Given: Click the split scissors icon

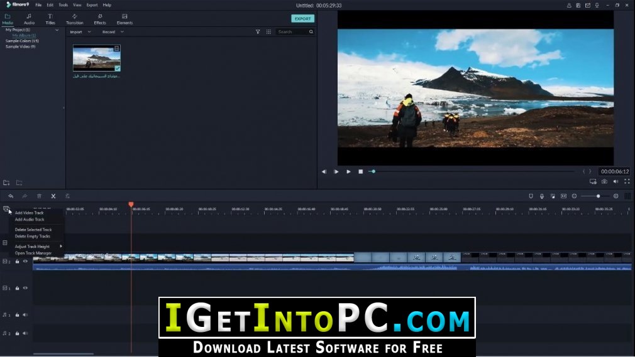Looking at the screenshot, I should (x=53, y=196).
